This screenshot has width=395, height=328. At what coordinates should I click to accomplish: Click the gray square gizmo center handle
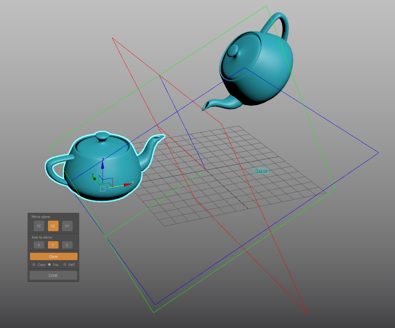point(103,189)
